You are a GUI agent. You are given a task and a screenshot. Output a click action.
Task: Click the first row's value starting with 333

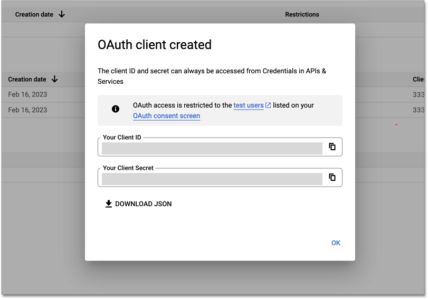pos(418,95)
